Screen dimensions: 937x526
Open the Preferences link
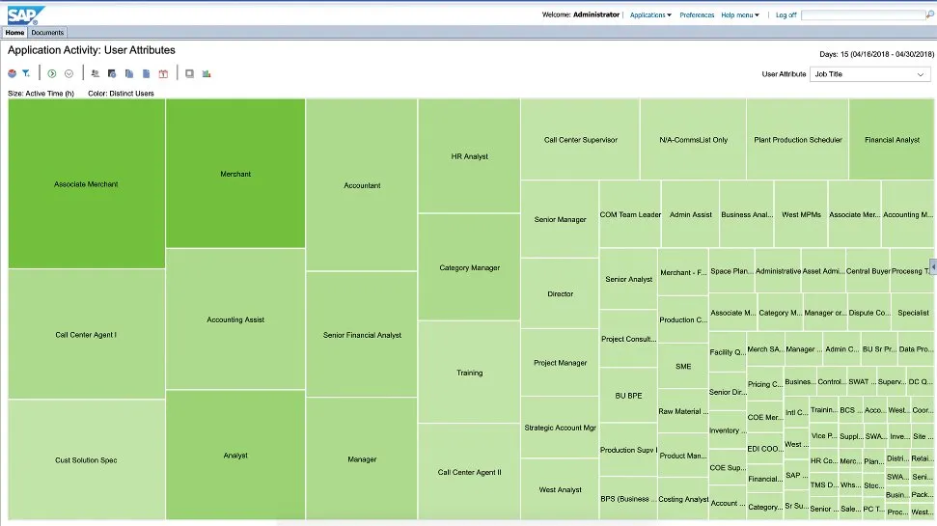[x=697, y=15]
